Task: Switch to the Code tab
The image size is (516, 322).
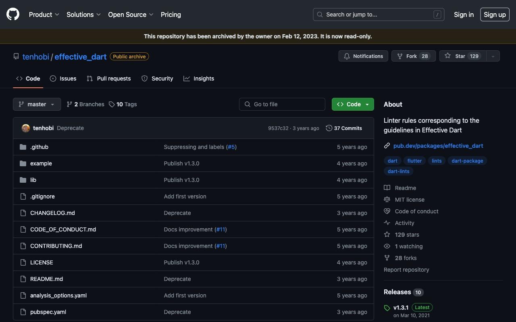Action: coord(28,78)
